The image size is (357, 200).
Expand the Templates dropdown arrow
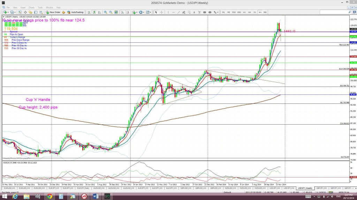(151, 12)
